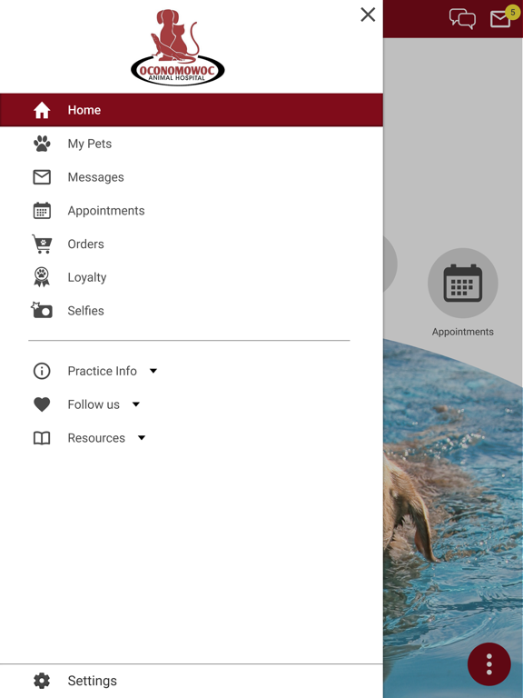The height and width of the screenshot is (698, 523).
Task: Click the Practice Info circle-i icon
Action: point(42,371)
